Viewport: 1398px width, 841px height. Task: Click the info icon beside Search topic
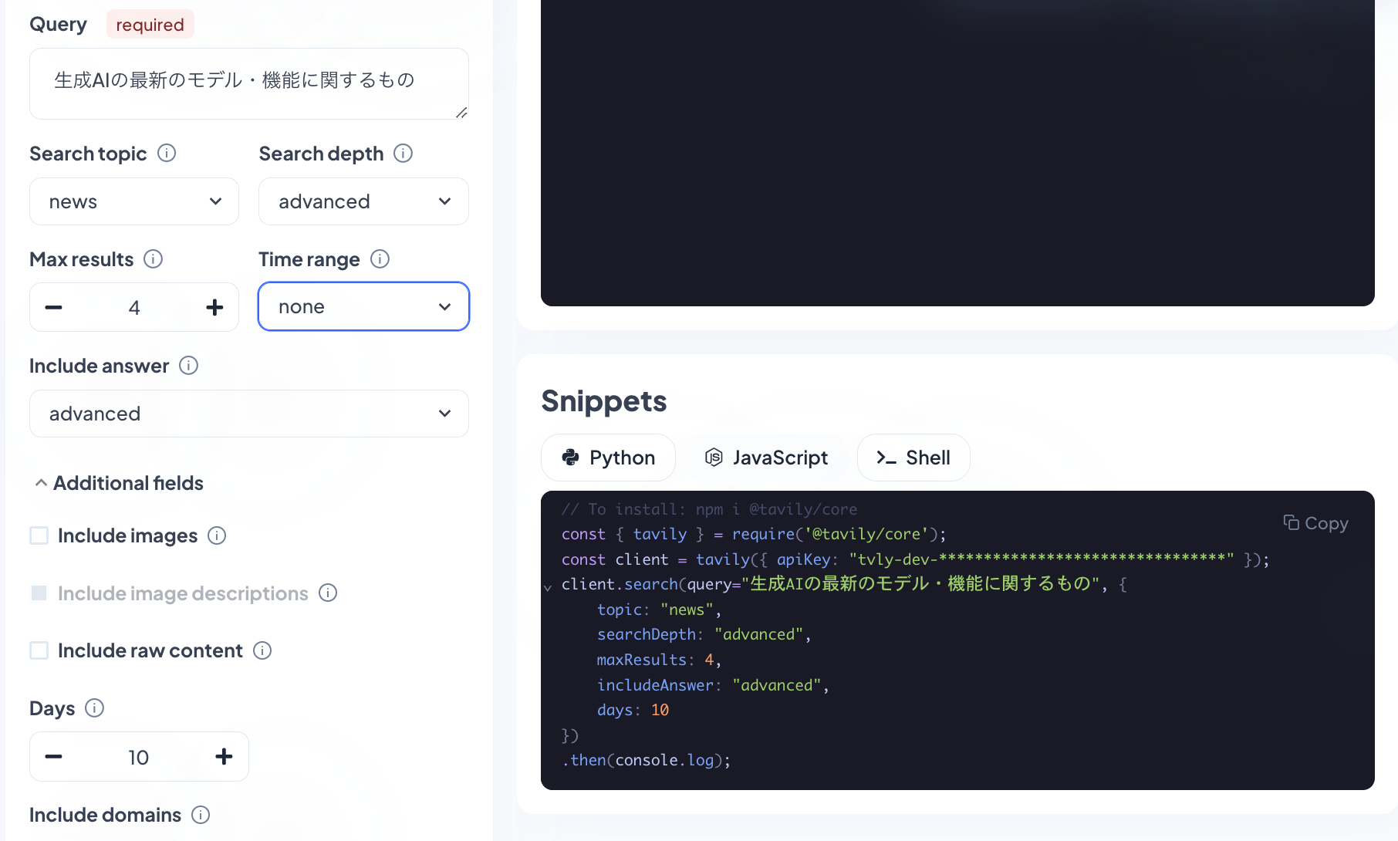(167, 153)
